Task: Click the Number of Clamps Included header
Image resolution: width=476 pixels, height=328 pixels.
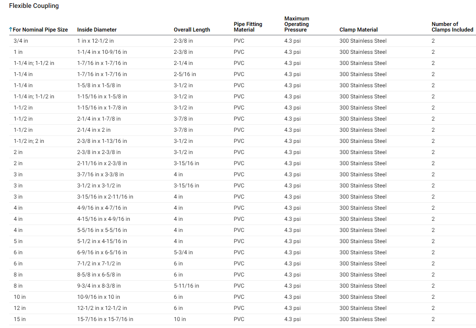Action: (452, 27)
